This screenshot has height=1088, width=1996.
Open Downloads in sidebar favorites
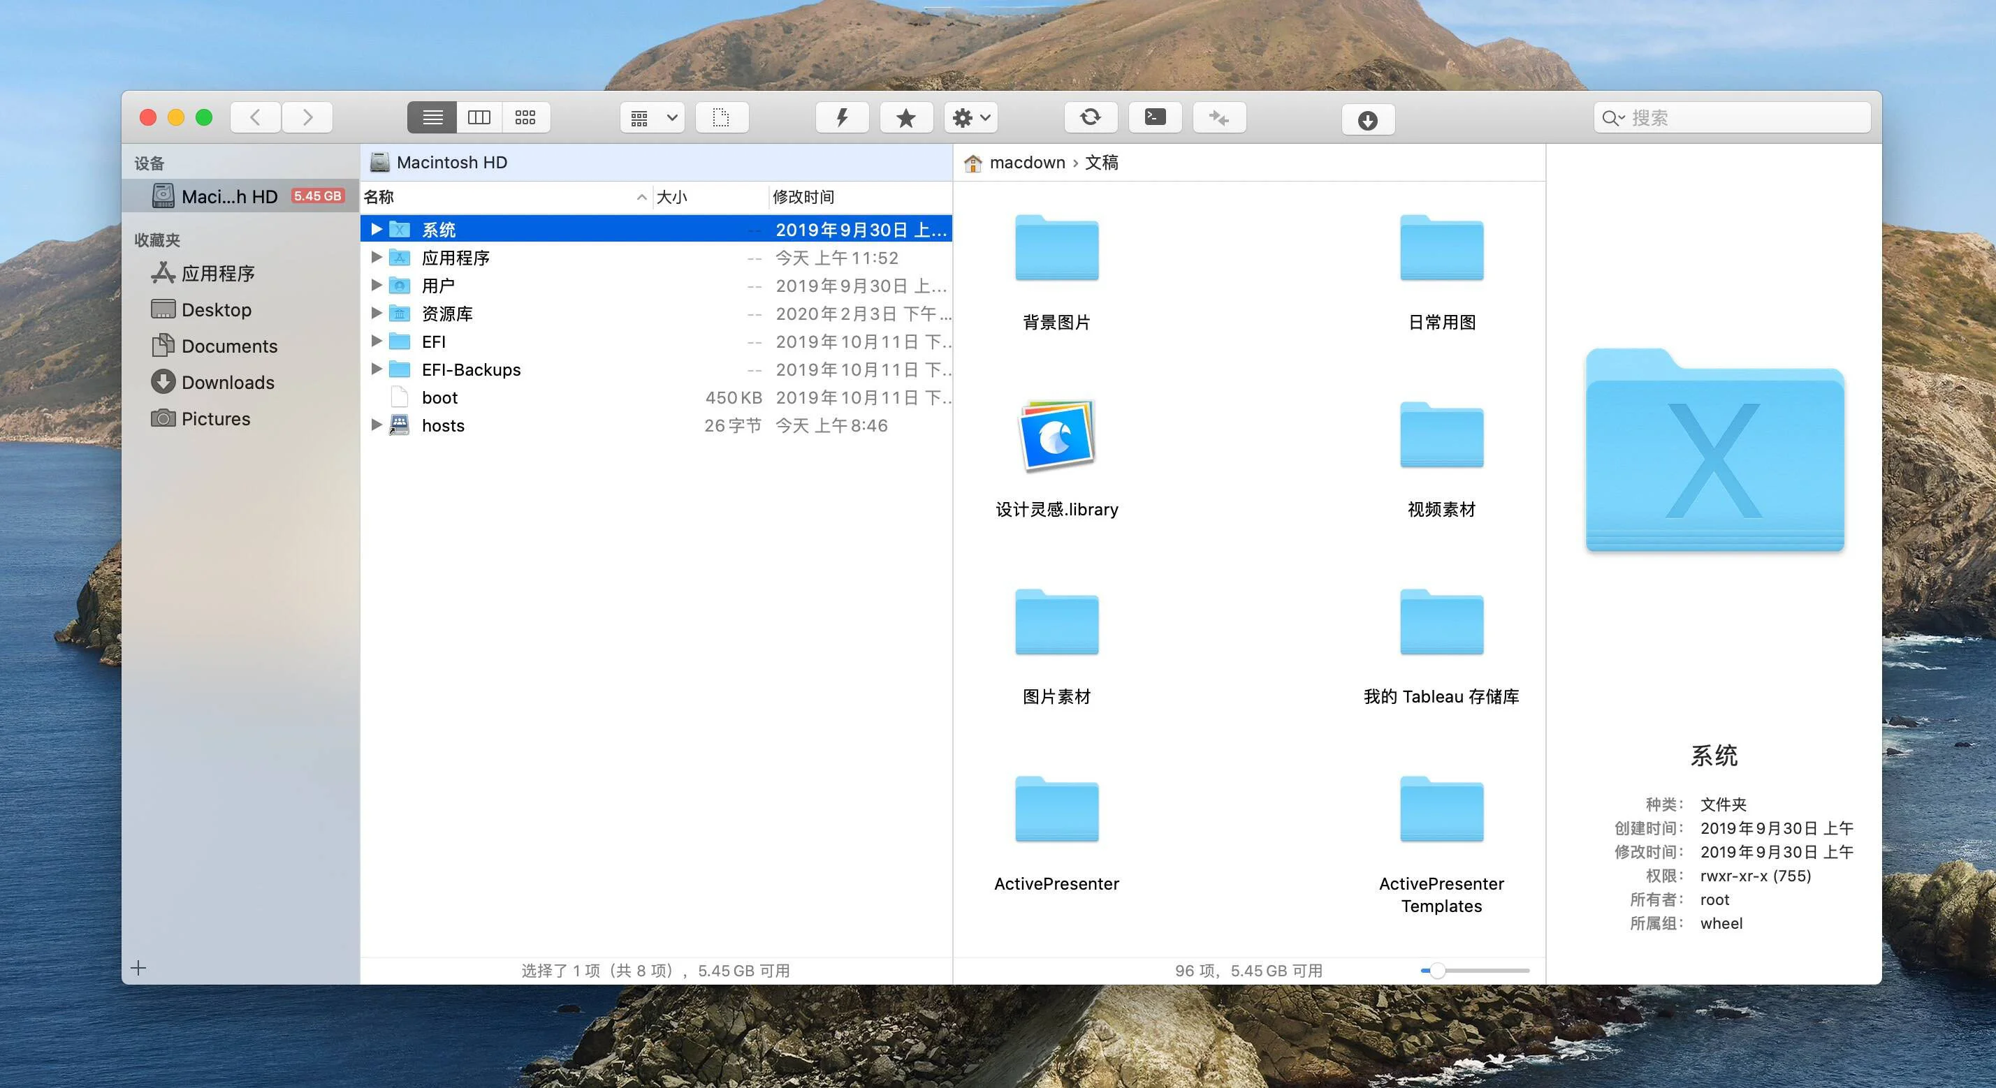coord(213,382)
